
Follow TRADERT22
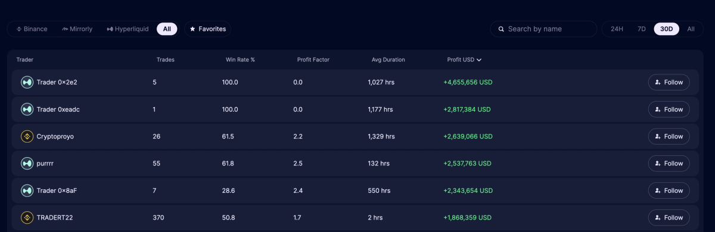coord(669,218)
